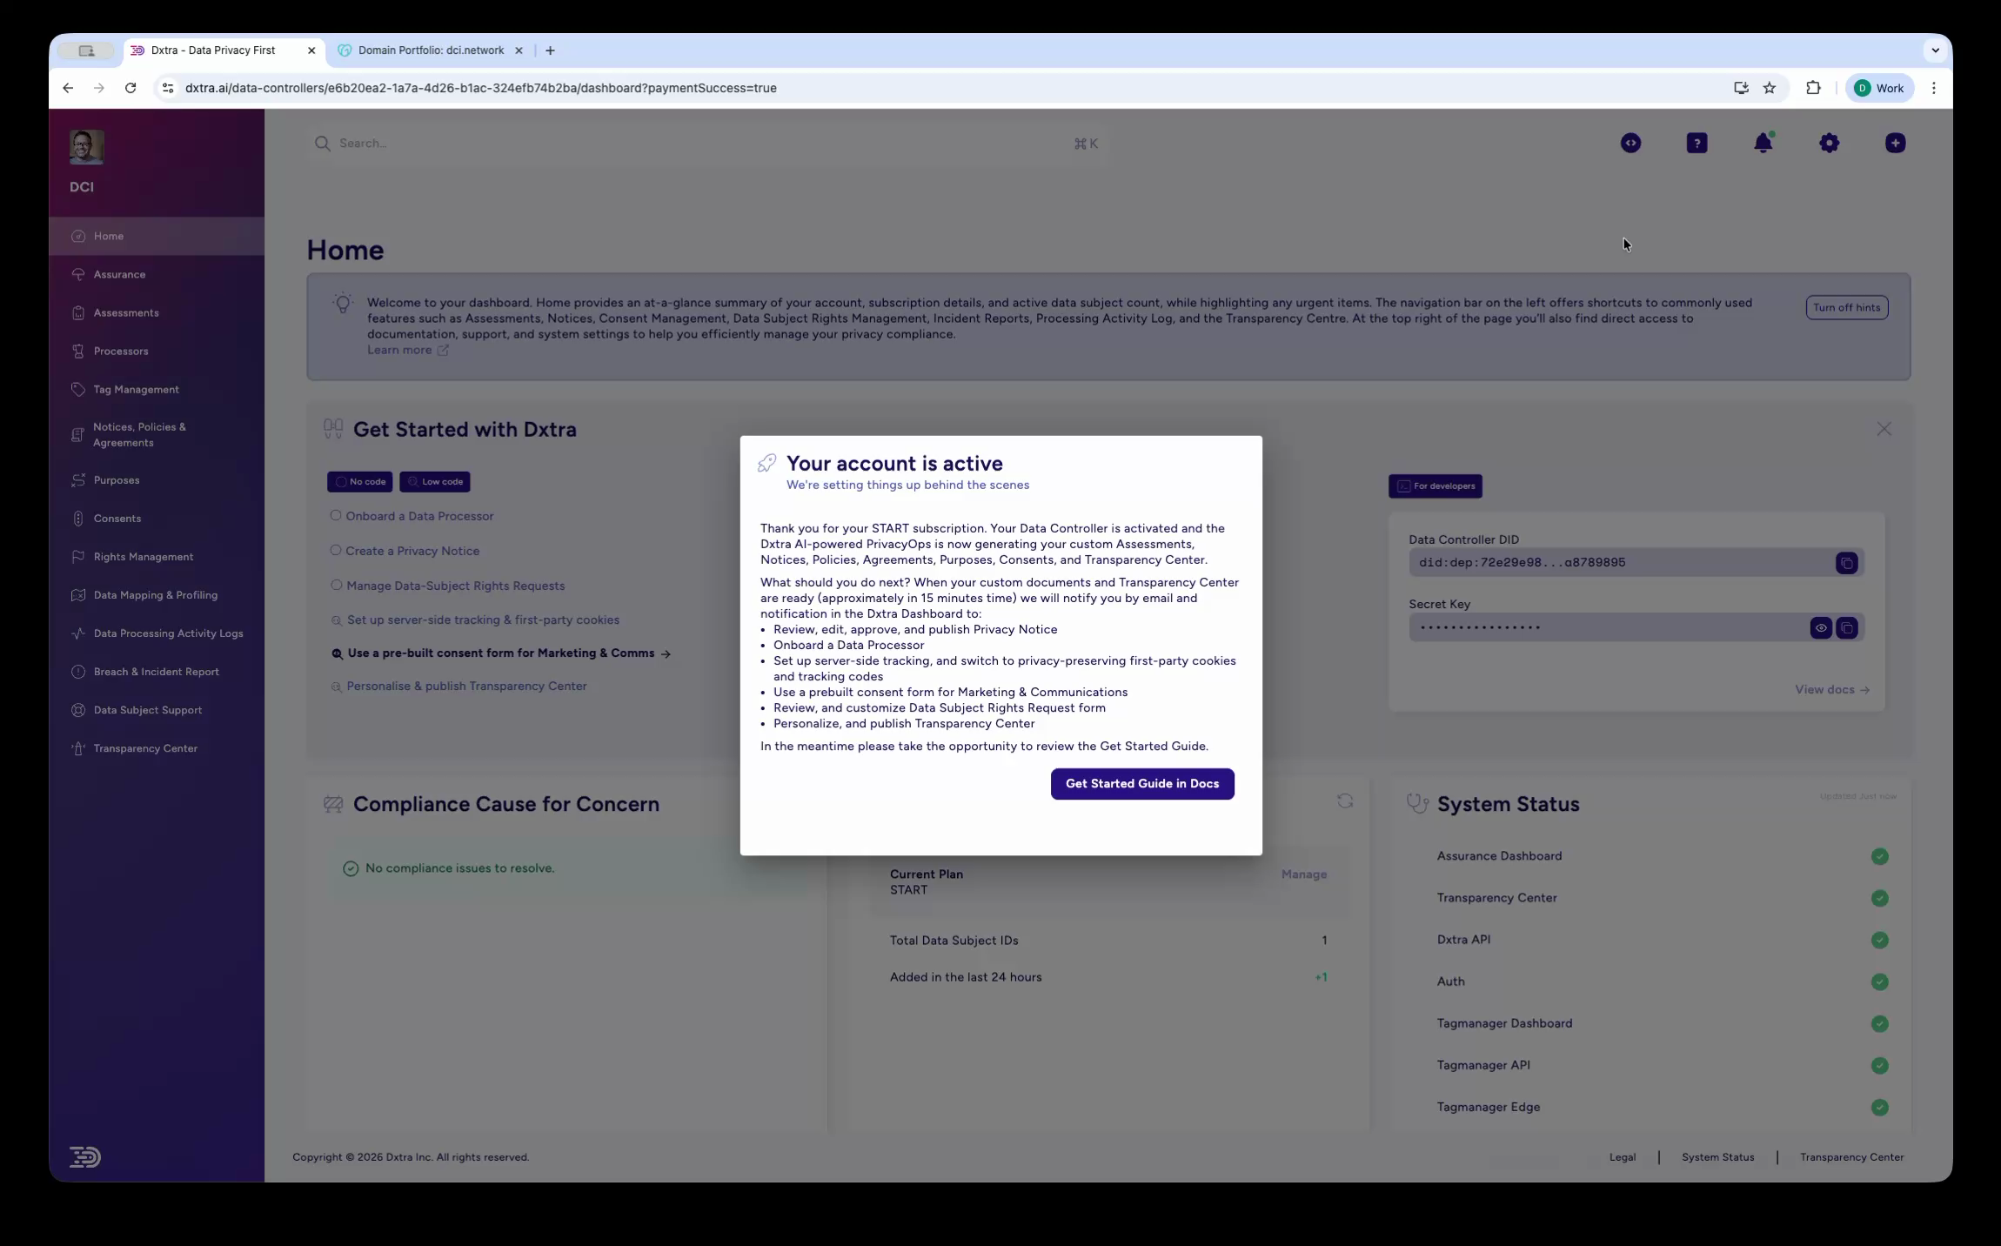Open the browser profile dropdown labeled Work
Image resolution: width=2001 pixels, height=1246 pixels.
click(1878, 87)
